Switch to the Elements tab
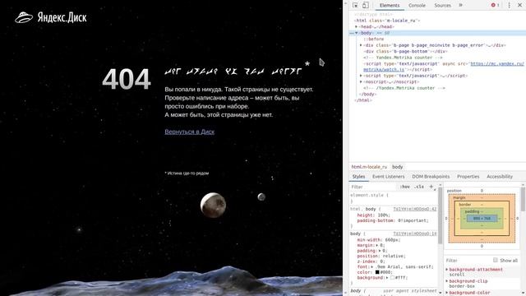 [390, 6]
